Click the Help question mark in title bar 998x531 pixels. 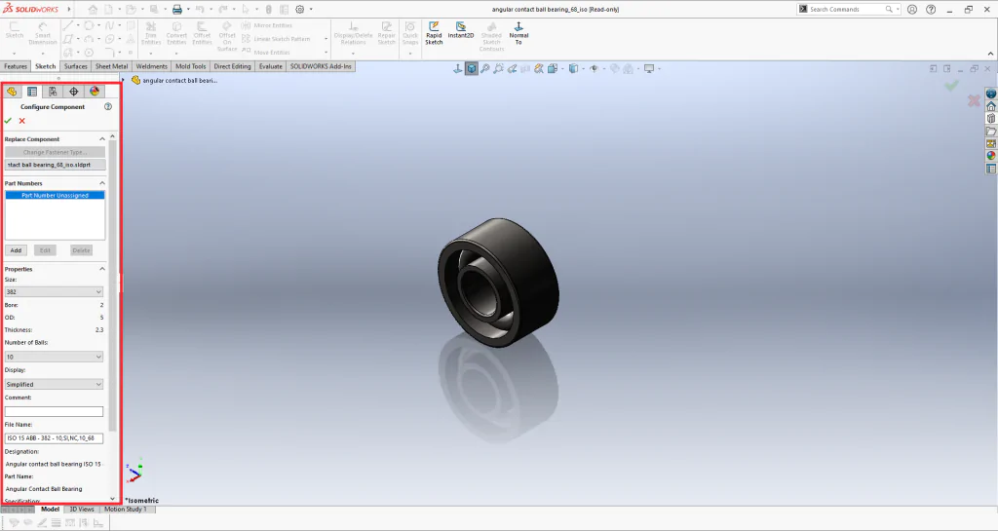pos(931,10)
